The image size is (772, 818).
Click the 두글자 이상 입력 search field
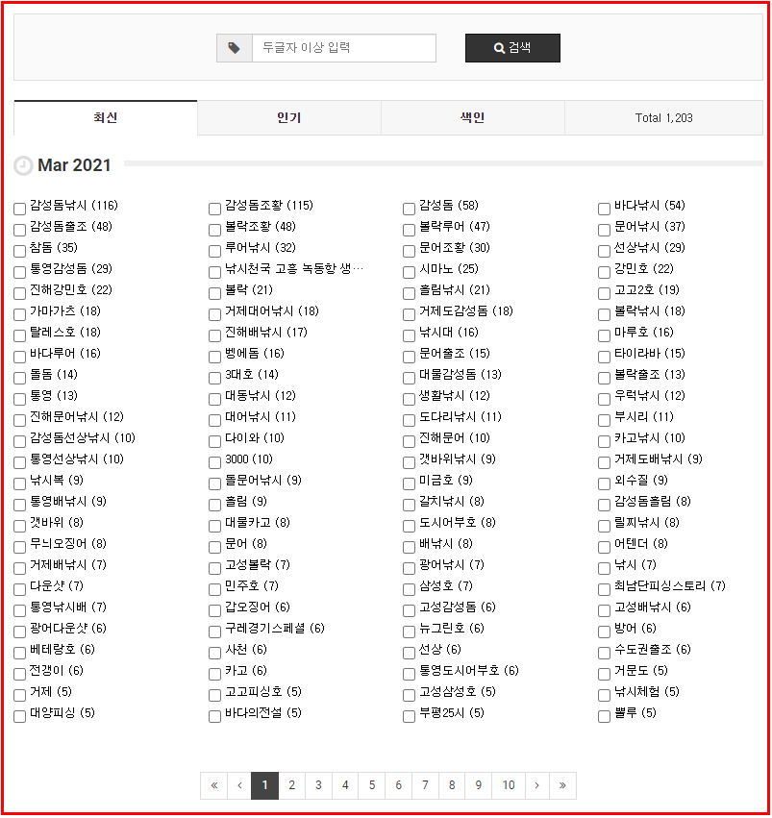pos(343,48)
